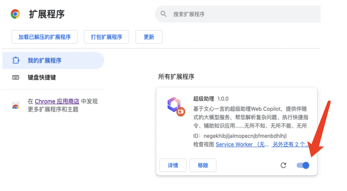347x191 pixels.
Task: Click the keyboard icon beside 键盘快捷键
Action: pyautogui.click(x=16, y=78)
